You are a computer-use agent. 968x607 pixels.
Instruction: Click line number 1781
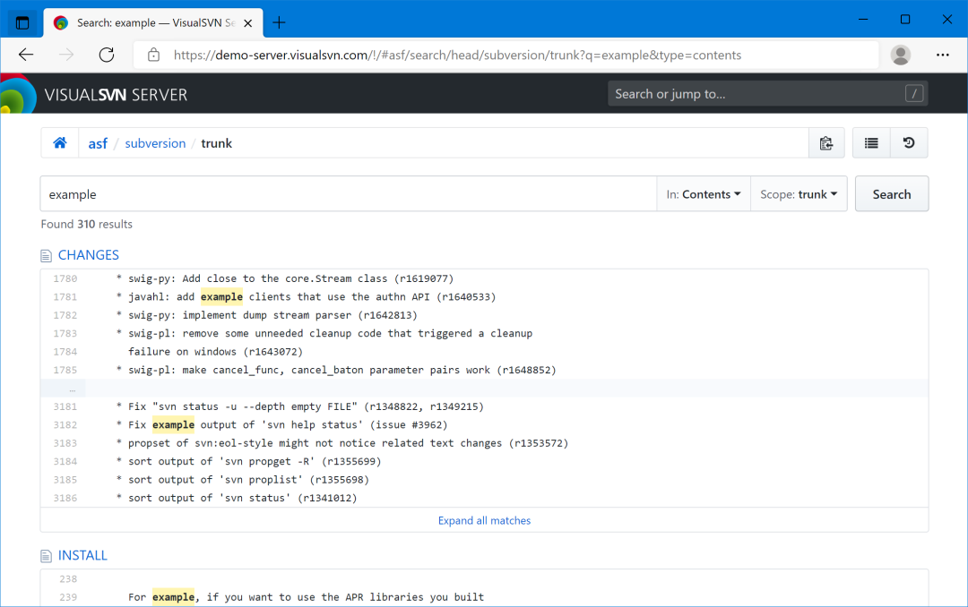coord(65,297)
